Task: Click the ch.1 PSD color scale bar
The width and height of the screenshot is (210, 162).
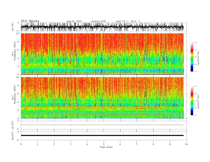Action: (192, 57)
